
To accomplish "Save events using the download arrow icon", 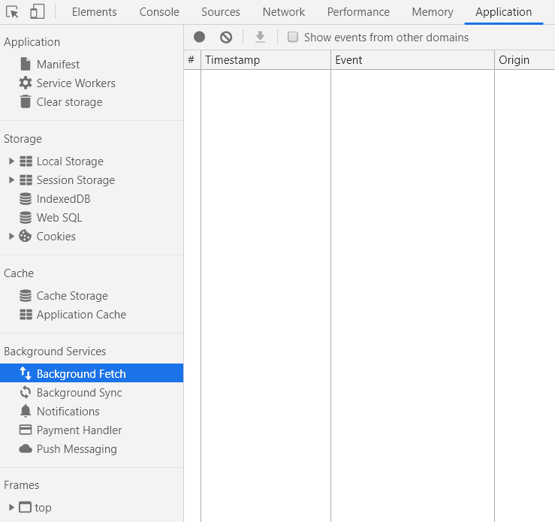I will 260,37.
